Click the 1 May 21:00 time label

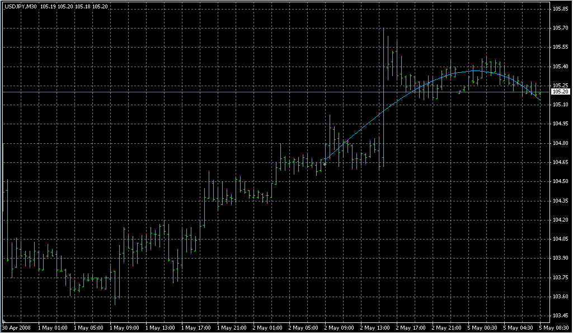(232, 327)
